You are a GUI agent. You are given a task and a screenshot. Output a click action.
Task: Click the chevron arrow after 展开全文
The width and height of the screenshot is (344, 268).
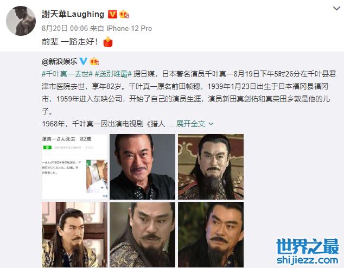point(211,124)
